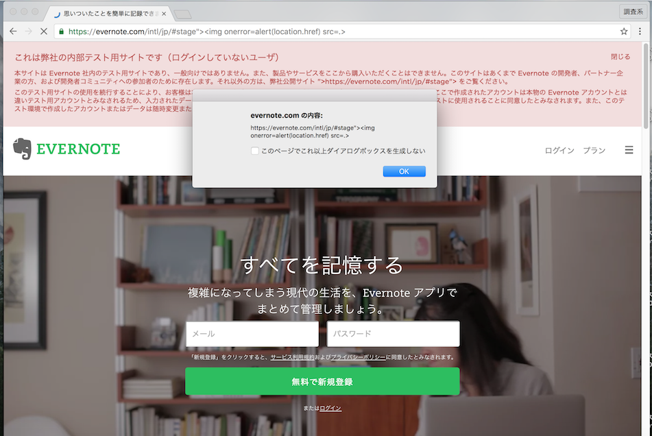This screenshot has width=652, height=436.
Task: Stop loading the page with X icon
Action: tap(44, 31)
